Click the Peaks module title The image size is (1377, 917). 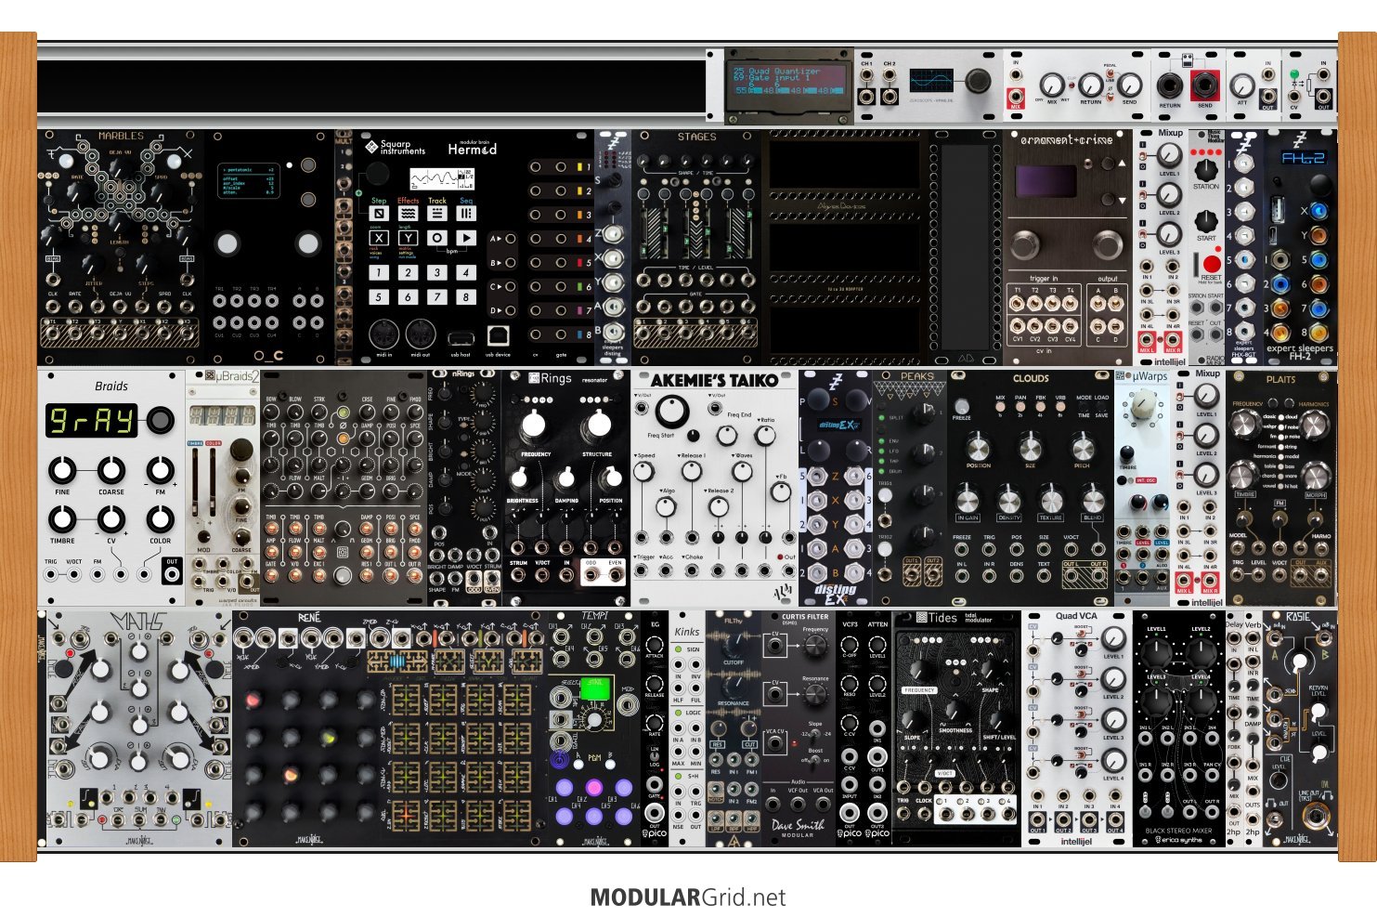pyautogui.click(x=917, y=376)
